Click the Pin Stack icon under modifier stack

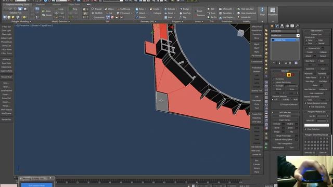click(274, 63)
